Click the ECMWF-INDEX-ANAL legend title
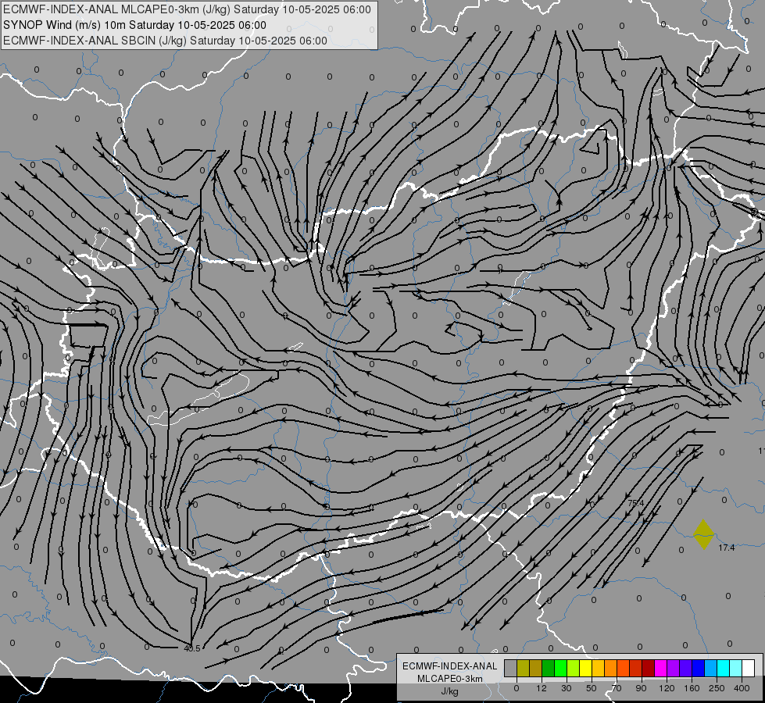Screen dimensions: 765x703 [x=450, y=666]
